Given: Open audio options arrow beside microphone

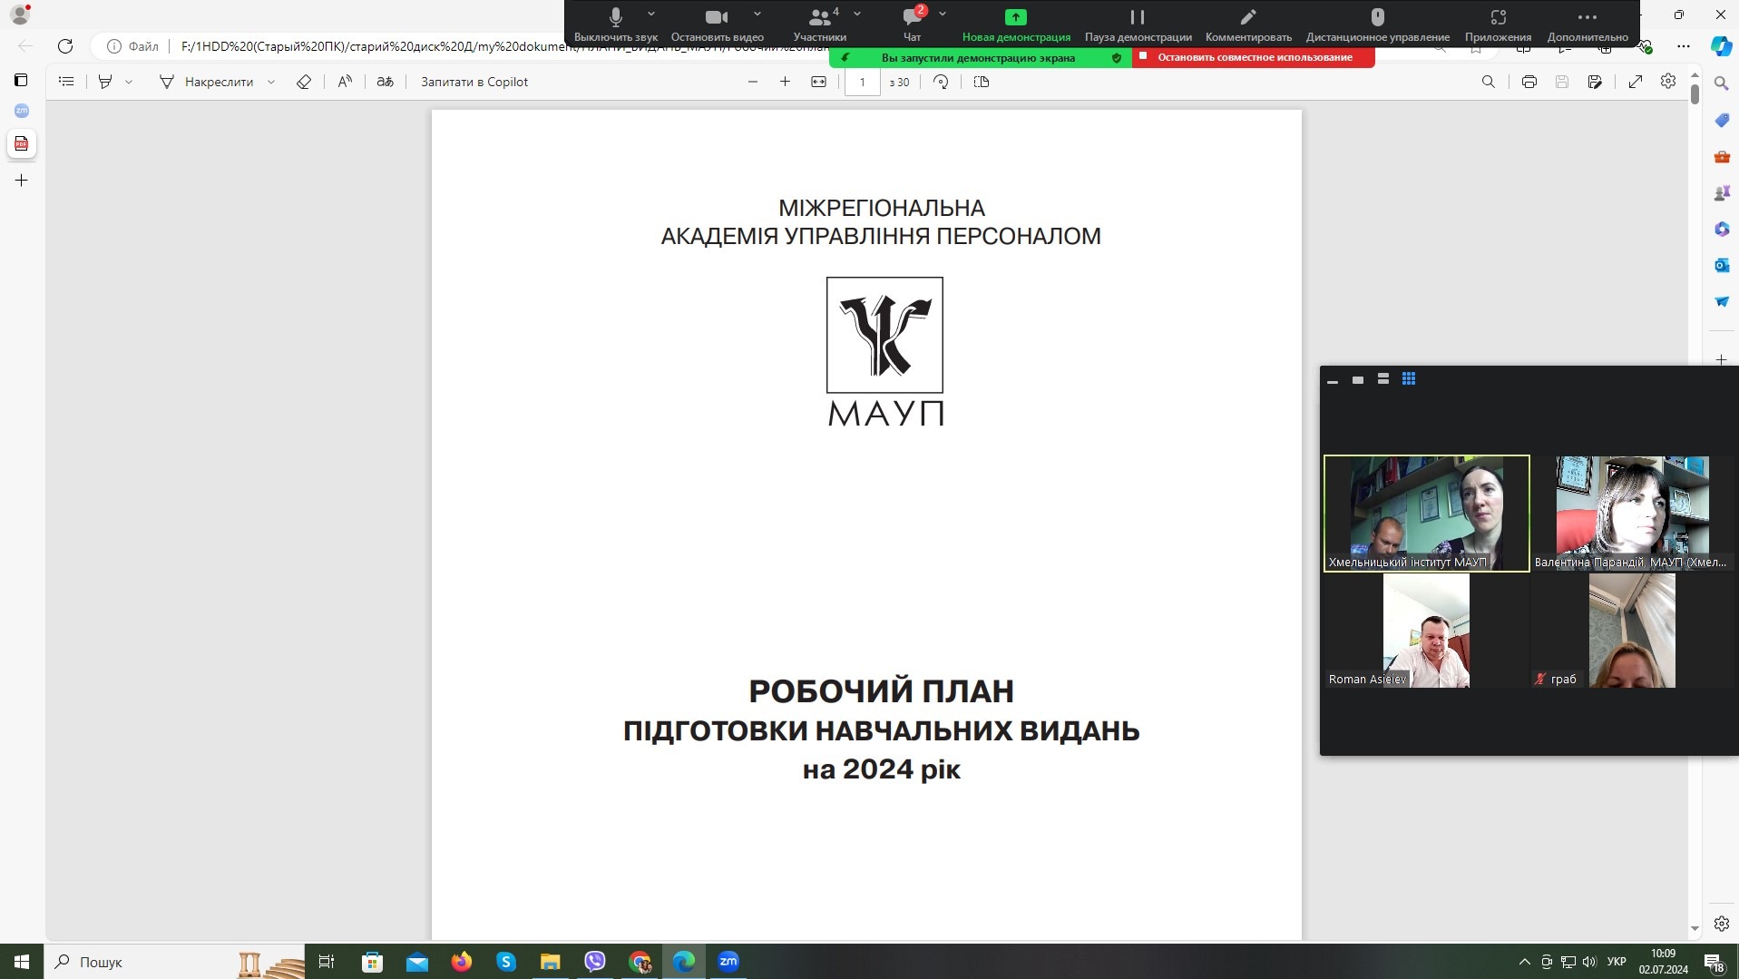Looking at the screenshot, I should [x=651, y=15].
